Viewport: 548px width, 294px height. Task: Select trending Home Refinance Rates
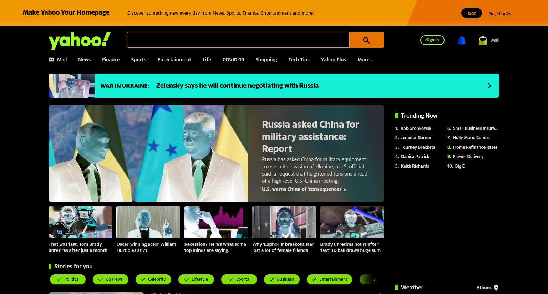click(475, 147)
